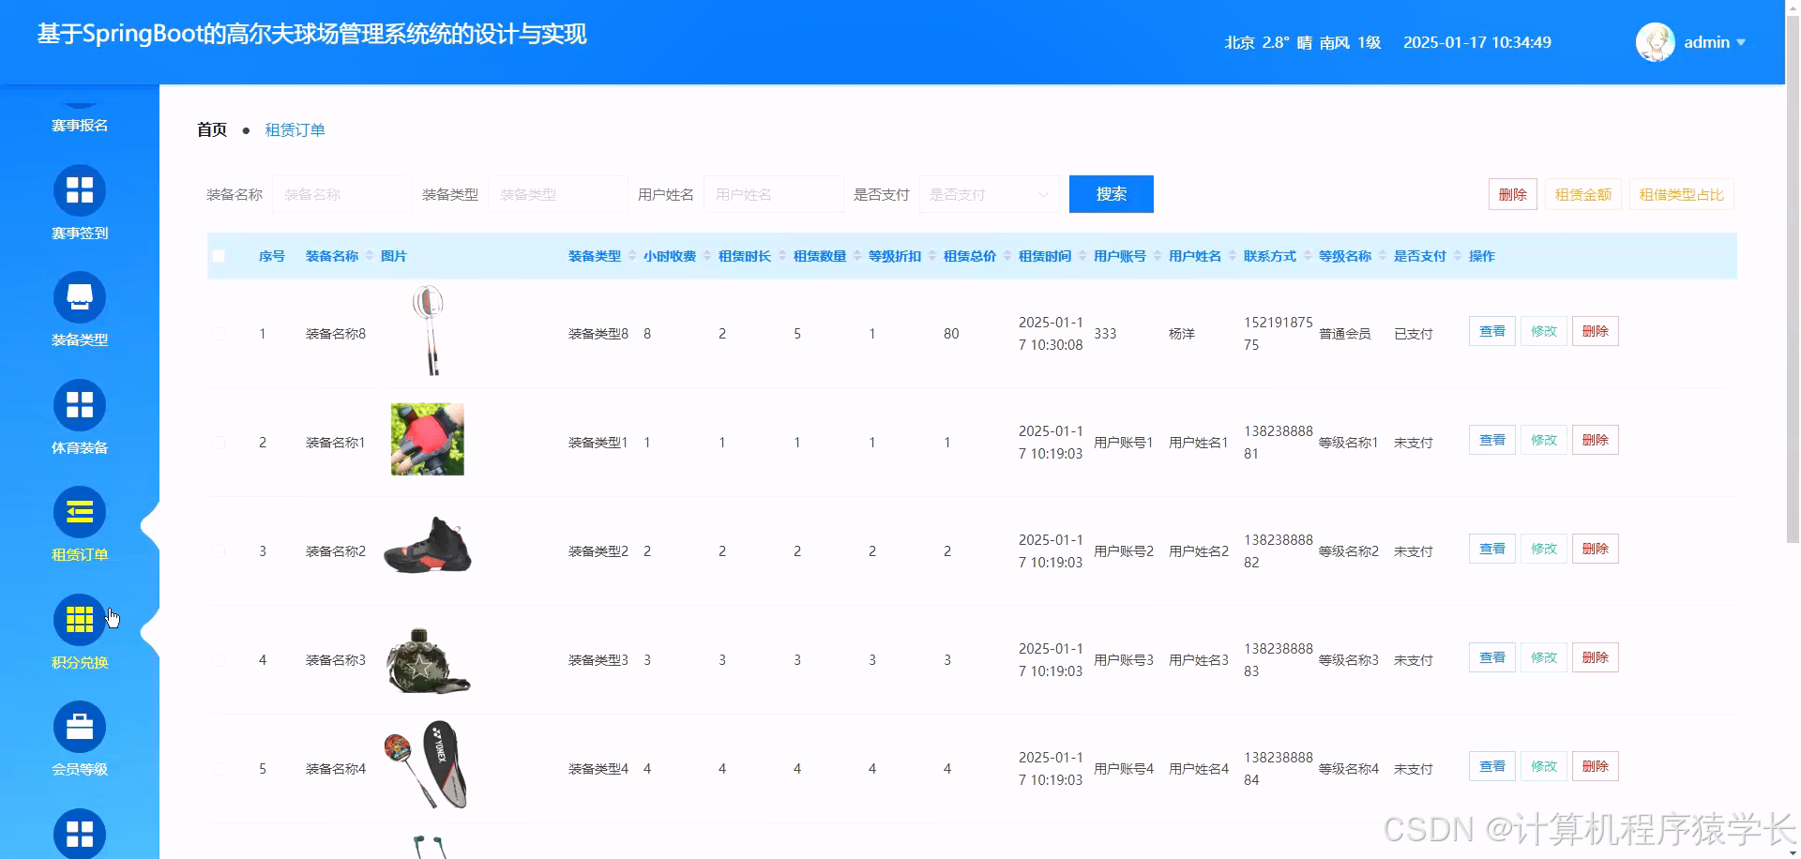Click the 租赁总价 column sort arrows
This screenshot has width=1801, height=859.
(x=1006, y=255)
